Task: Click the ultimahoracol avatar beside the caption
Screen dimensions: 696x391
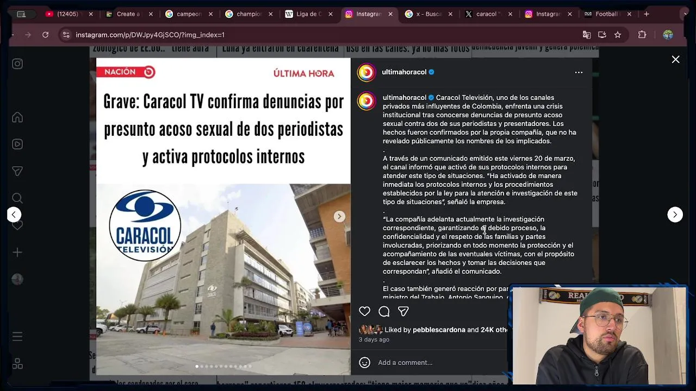Action: [366, 101]
